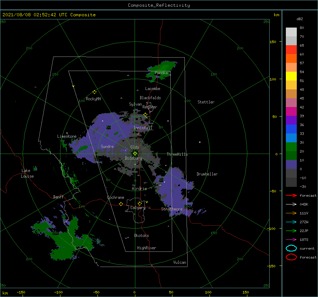
Task: Click the Composite_Reflectivity title
Action: click(x=159, y=5)
